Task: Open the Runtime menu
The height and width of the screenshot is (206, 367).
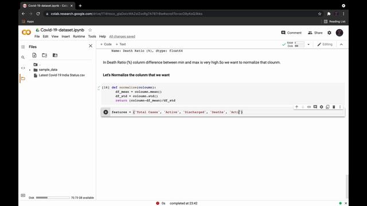Action: [79, 37]
